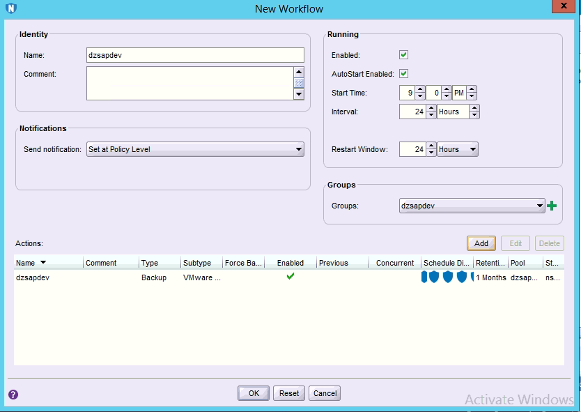The height and width of the screenshot is (412, 581).
Task: Click the purple help question mark icon
Action: coord(13,395)
